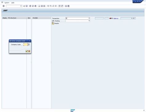
Task: Confirm company code with green checkmark
Action: pos(27,51)
